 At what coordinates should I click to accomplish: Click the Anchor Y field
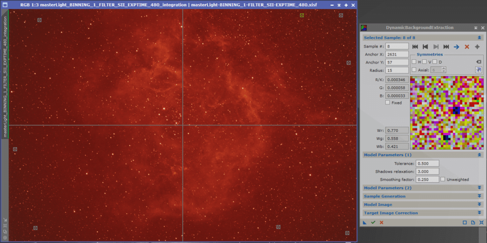397,62
